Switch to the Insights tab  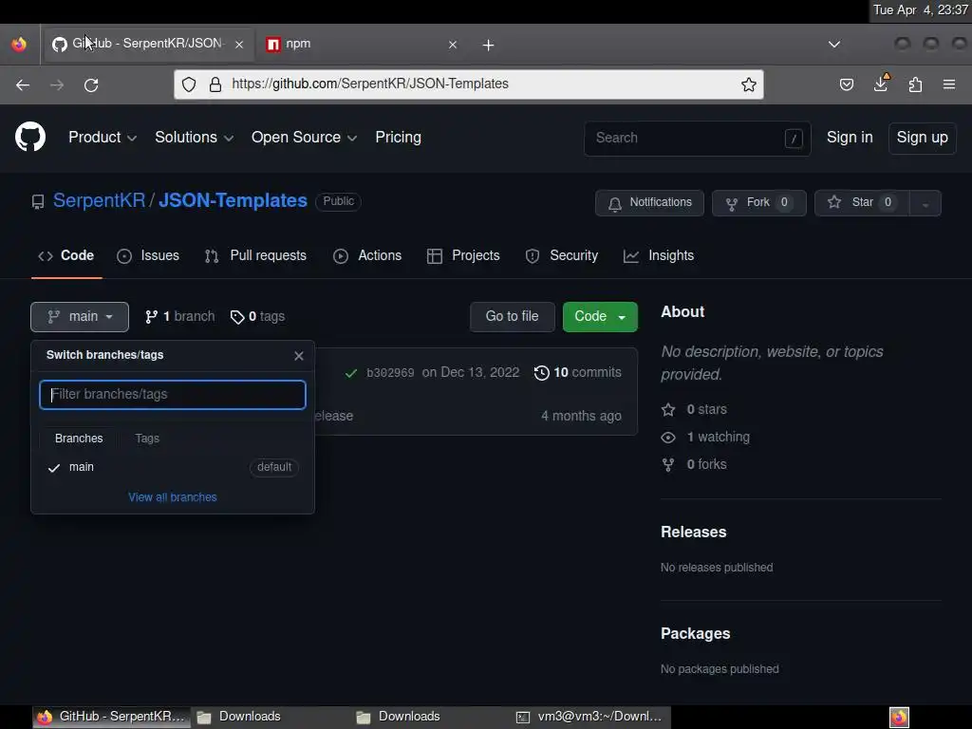pyautogui.click(x=659, y=256)
